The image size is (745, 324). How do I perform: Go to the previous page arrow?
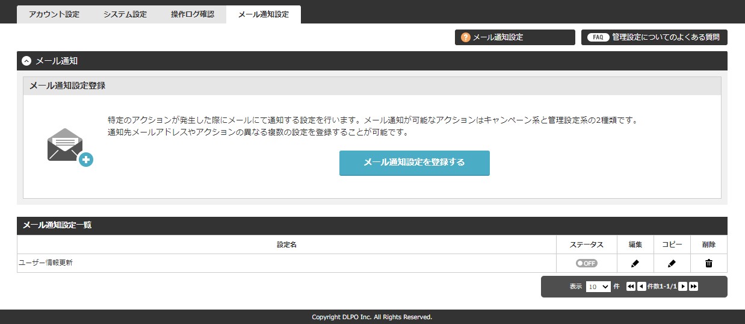tap(641, 287)
